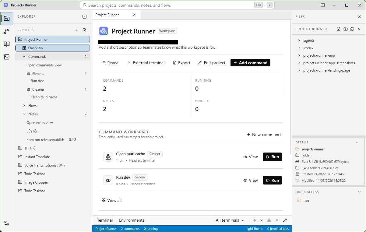Close terminal using X icon in terminal bar
This screenshot has width=366, height=232.
click(x=277, y=220)
